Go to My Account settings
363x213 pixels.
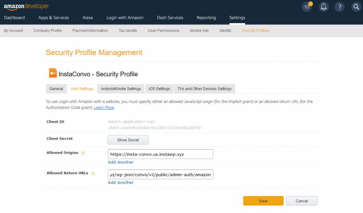click(x=13, y=30)
